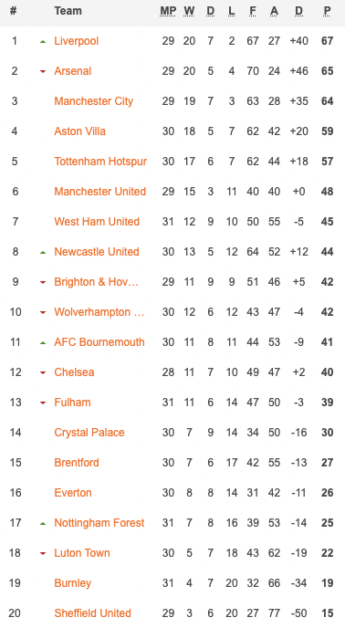The height and width of the screenshot is (628, 345).
Task: Click the MP column header
Action: [168, 11]
